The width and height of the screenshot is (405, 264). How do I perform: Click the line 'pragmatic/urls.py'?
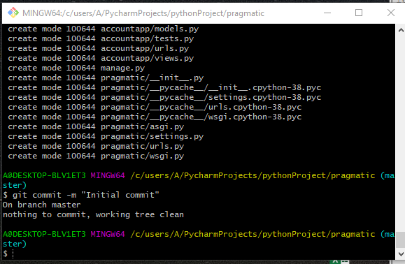[96, 147]
